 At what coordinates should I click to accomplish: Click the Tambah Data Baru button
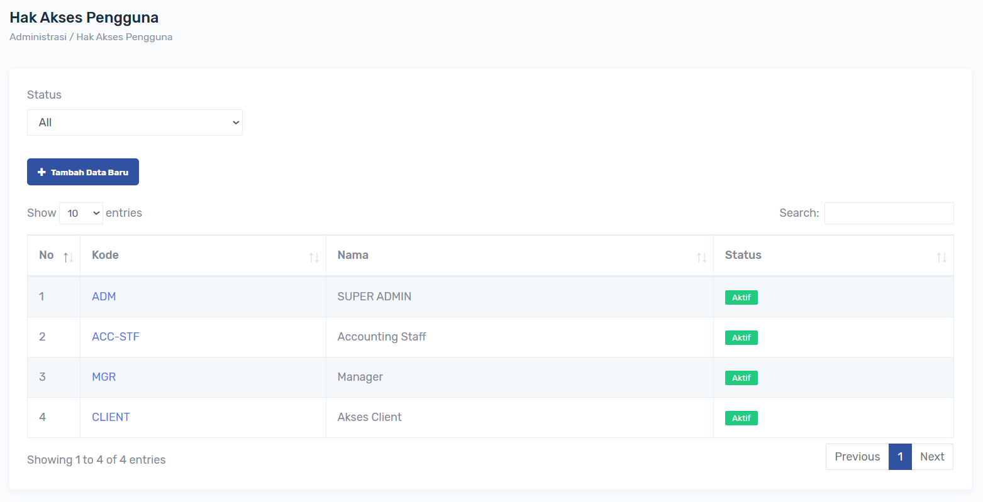pyautogui.click(x=83, y=172)
